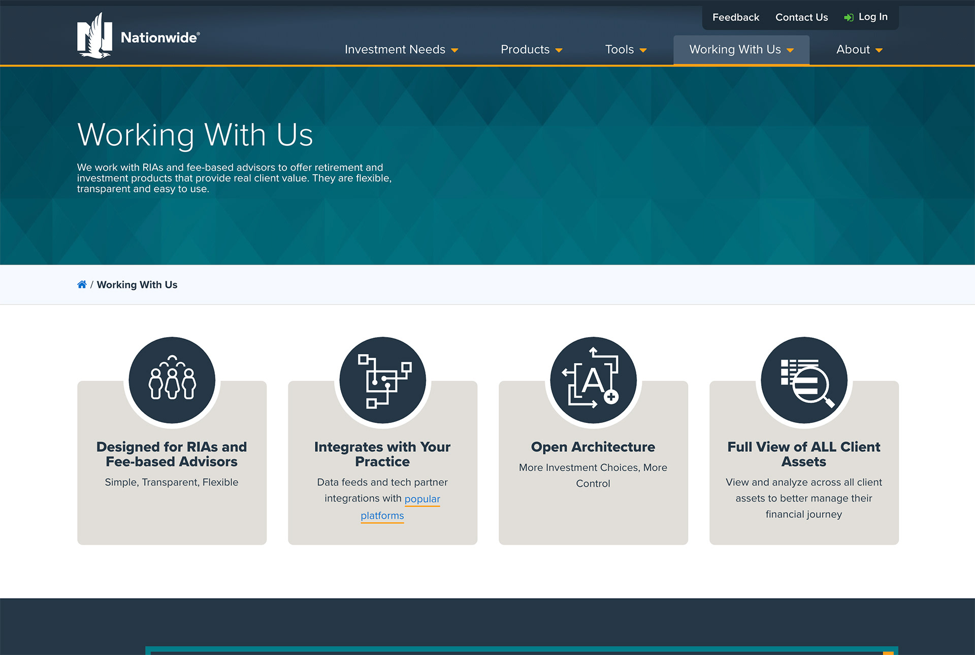
Task: Open the Feedback link
Action: (x=735, y=17)
